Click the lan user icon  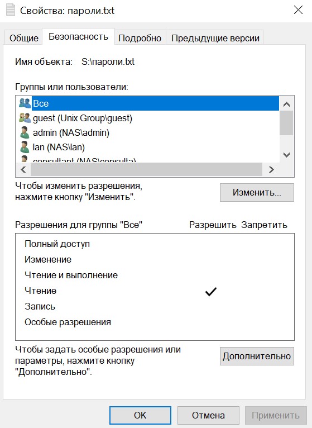[x=25, y=147]
